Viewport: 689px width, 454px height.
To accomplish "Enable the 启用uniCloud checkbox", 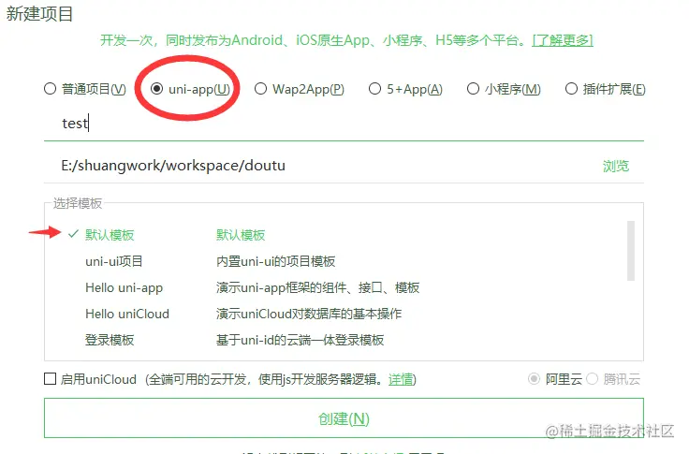I will point(51,379).
